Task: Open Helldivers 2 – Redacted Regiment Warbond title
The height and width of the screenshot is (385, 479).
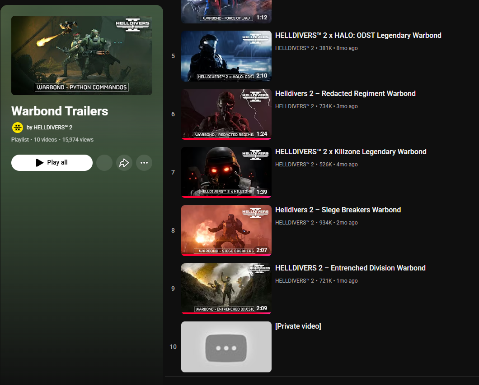Action: click(x=346, y=94)
